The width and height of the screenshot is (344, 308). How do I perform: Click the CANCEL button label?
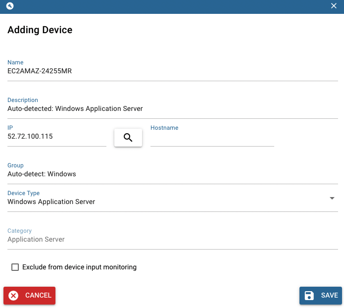point(38,296)
